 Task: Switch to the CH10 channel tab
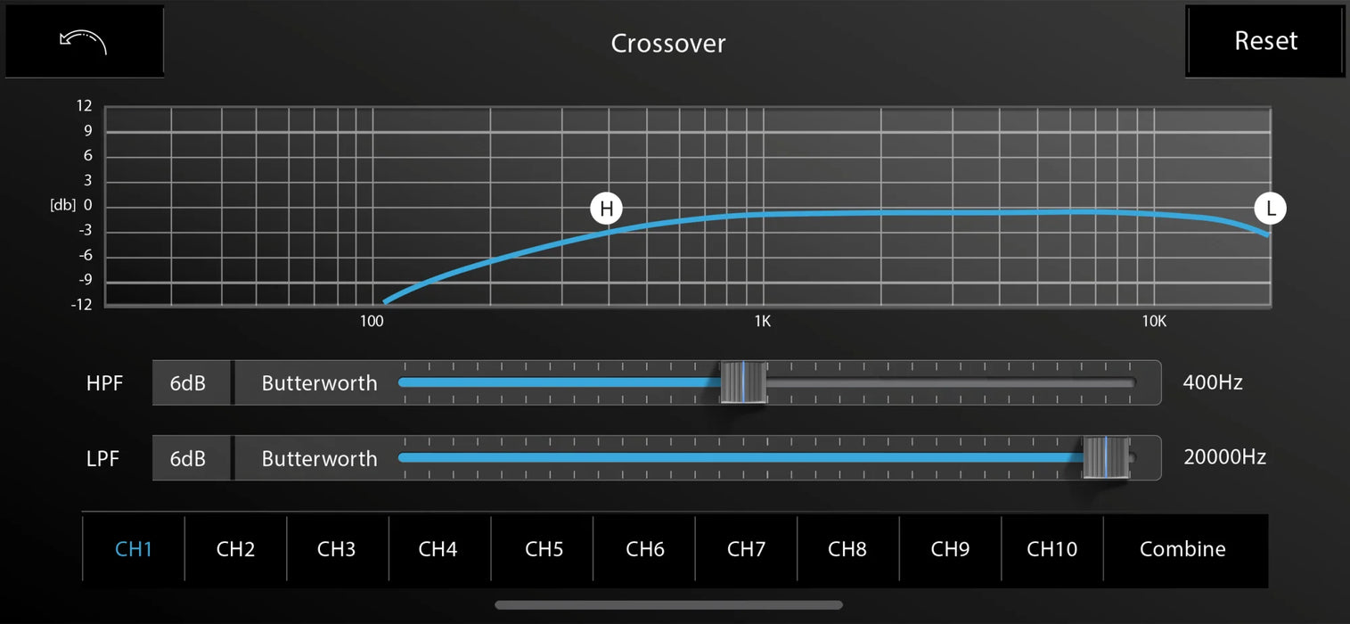click(x=1052, y=549)
